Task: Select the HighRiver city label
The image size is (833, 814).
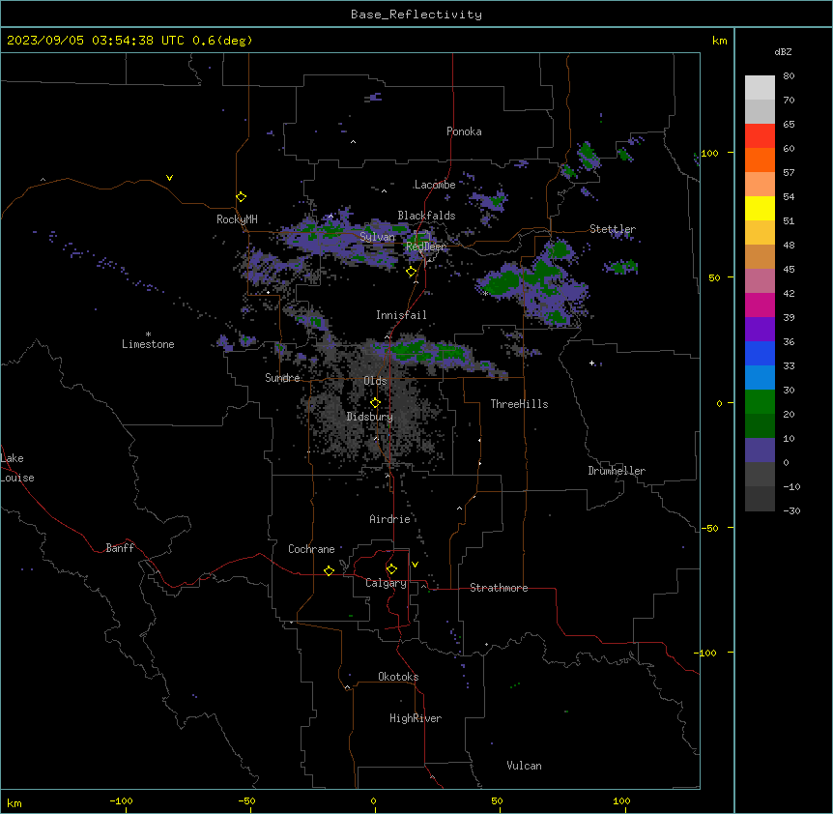Action: pyautogui.click(x=416, y=718)
